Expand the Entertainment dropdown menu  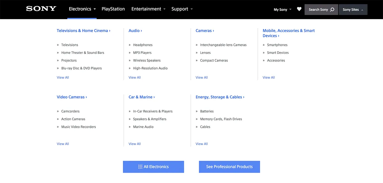148,9
